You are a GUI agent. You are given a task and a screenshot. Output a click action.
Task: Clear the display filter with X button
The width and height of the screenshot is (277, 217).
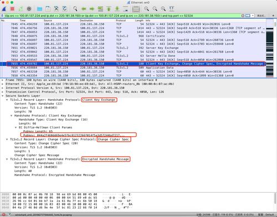point(243,15)
